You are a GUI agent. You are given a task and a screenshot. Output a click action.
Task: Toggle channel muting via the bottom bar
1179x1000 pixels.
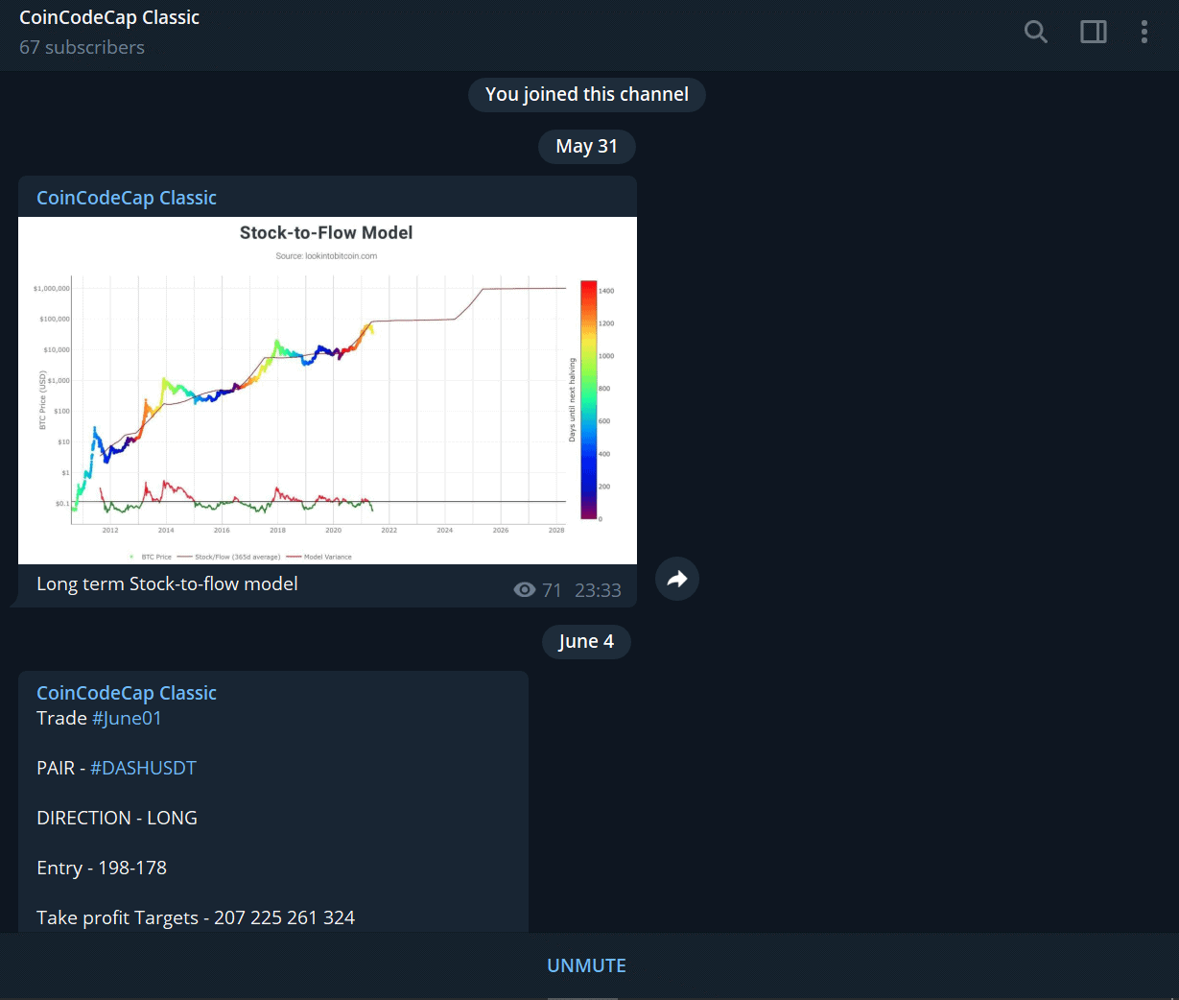click(586, 964)
